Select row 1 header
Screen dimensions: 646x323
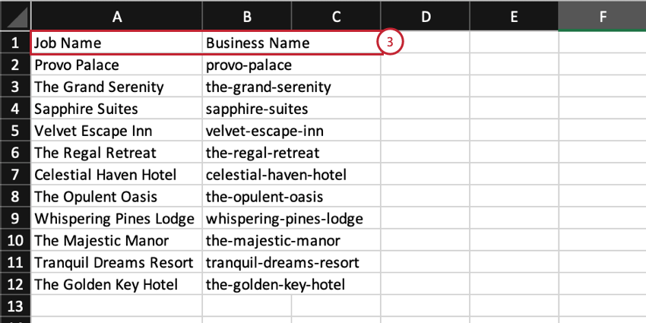(x=15, y=43)
